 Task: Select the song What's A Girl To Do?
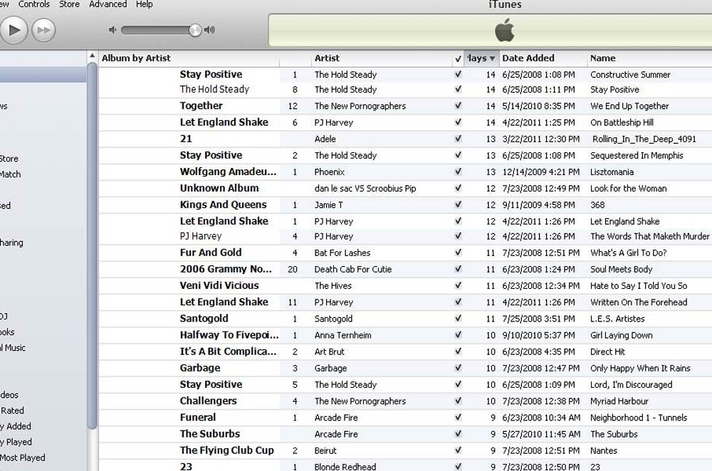pyautogui.click(x=629, y=253)
